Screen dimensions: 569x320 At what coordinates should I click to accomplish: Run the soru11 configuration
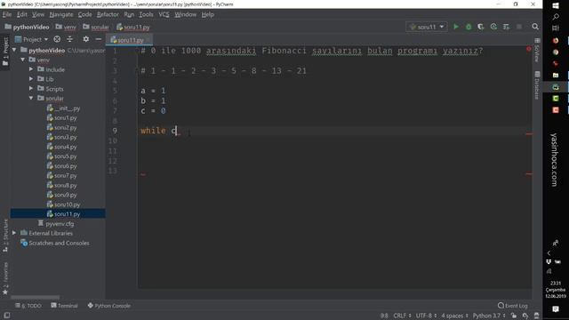tap(456, 27)
